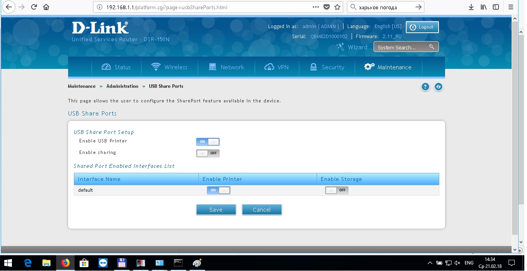The height and width of the screenshot is (271, 527).
Task: Click the page refresh icon beside help
Action: click(x=439, y=87)
